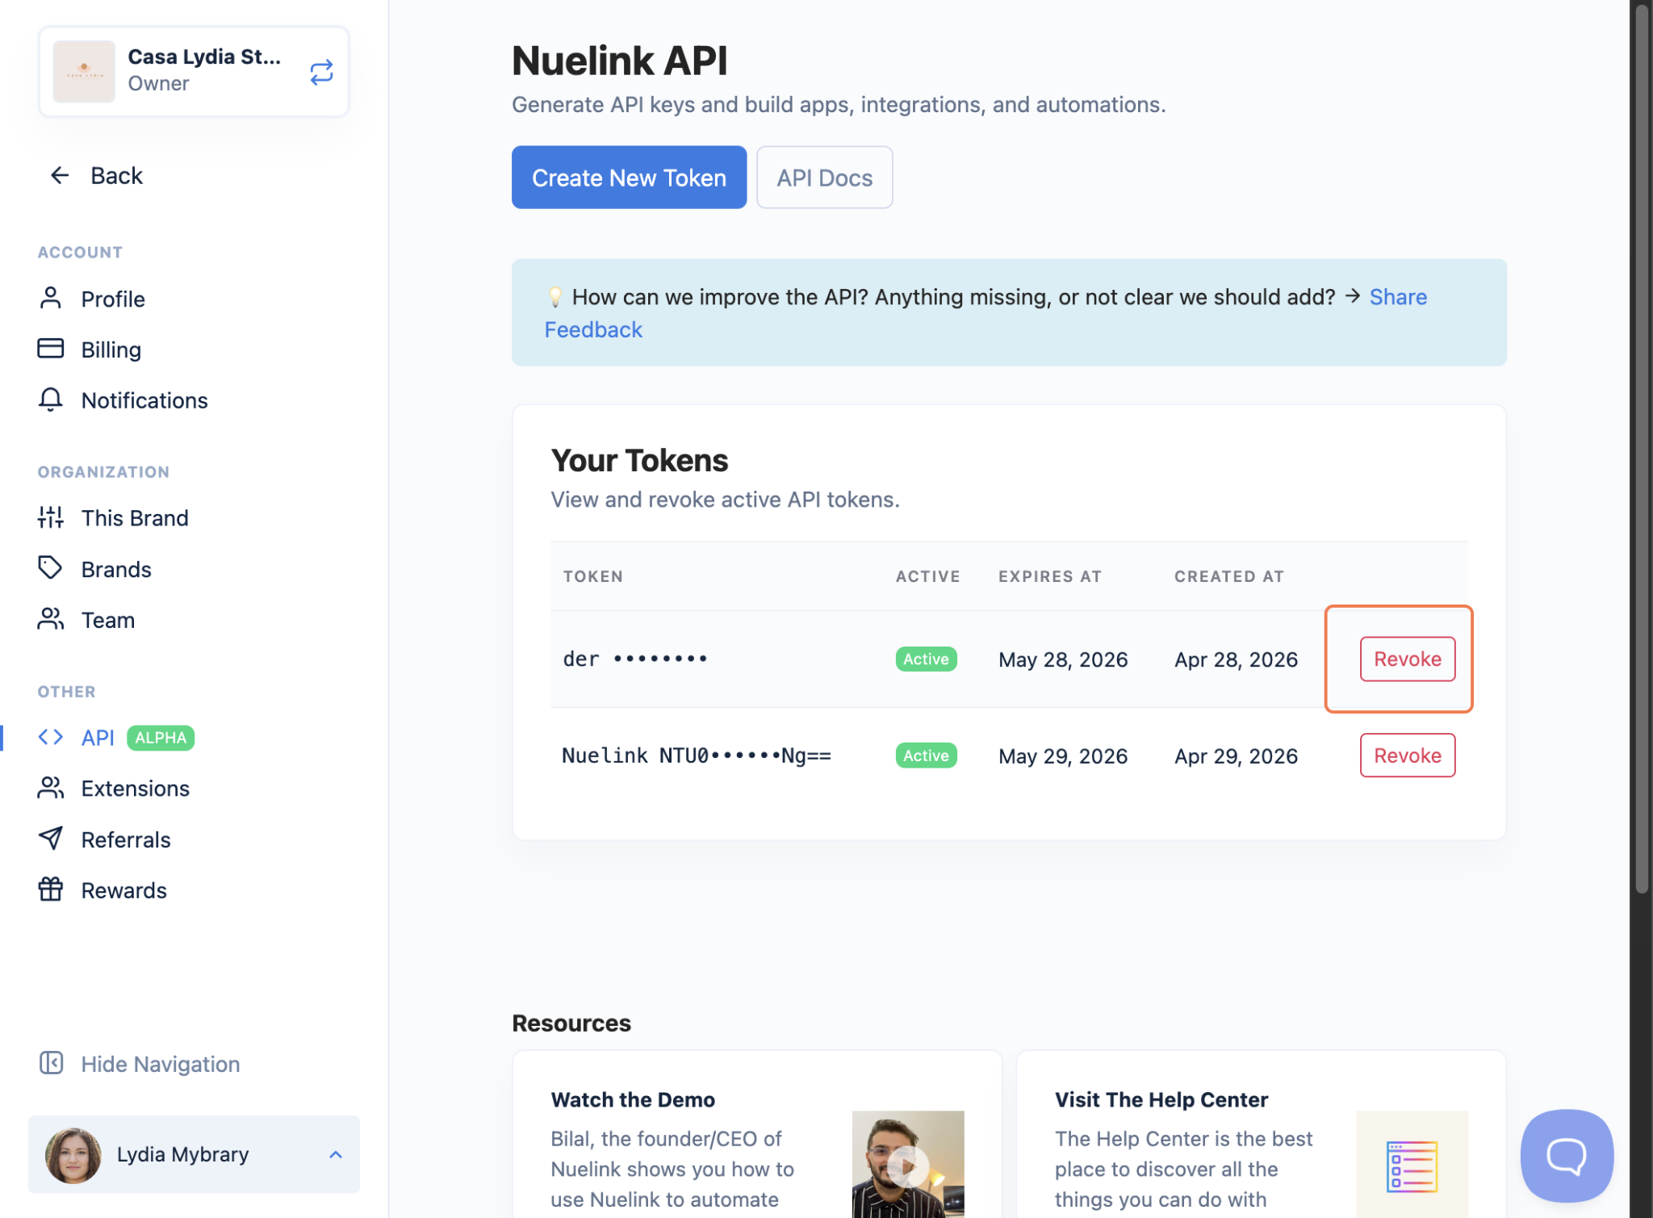This screenshot has height=1218, width=1653.
Task: Expand Lydia Mybrary user menu chevron
Action: (336, 1154)
